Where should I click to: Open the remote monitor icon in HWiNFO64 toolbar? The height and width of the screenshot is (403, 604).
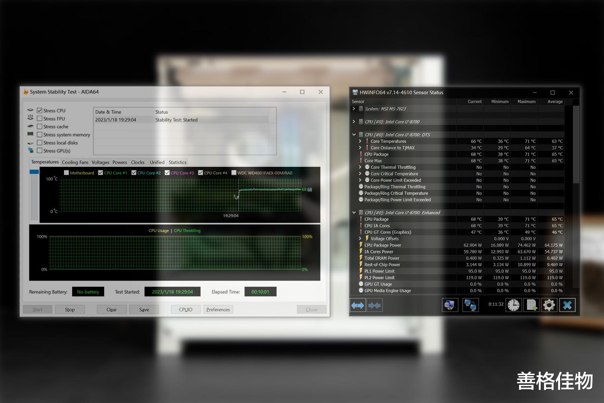[450, 305]
